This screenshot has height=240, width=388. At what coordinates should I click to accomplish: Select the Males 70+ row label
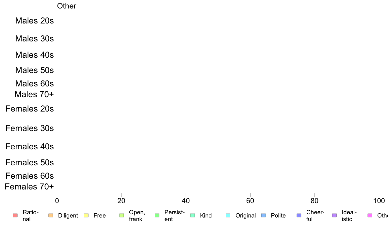(x=34, y=95)
